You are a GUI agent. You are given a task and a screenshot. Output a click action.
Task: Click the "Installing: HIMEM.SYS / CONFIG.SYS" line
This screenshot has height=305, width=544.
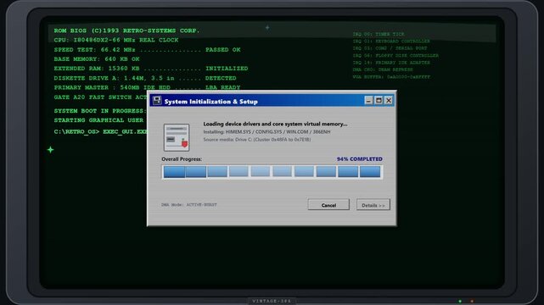pos(266,131)
